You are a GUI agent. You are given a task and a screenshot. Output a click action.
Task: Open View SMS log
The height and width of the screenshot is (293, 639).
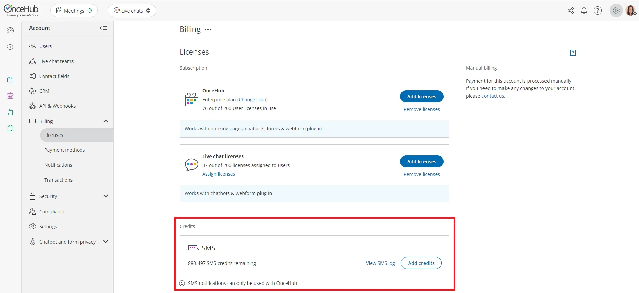coord(380,263)
